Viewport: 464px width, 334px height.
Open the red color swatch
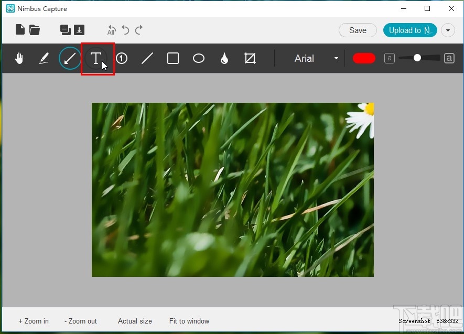tap(364, 58)
